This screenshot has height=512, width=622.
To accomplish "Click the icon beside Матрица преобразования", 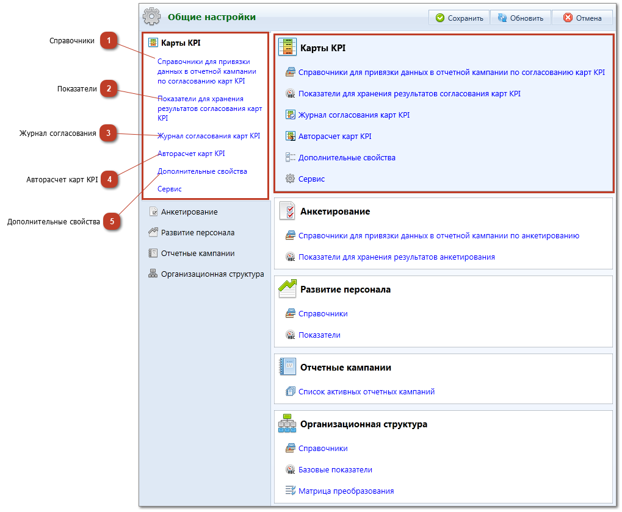I will click(291, 491).
